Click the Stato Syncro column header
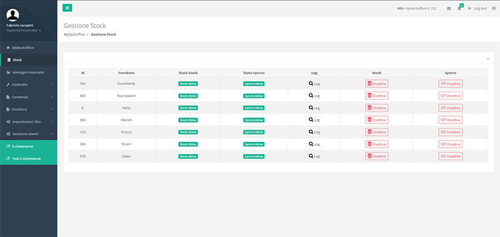 click(254, 73)
